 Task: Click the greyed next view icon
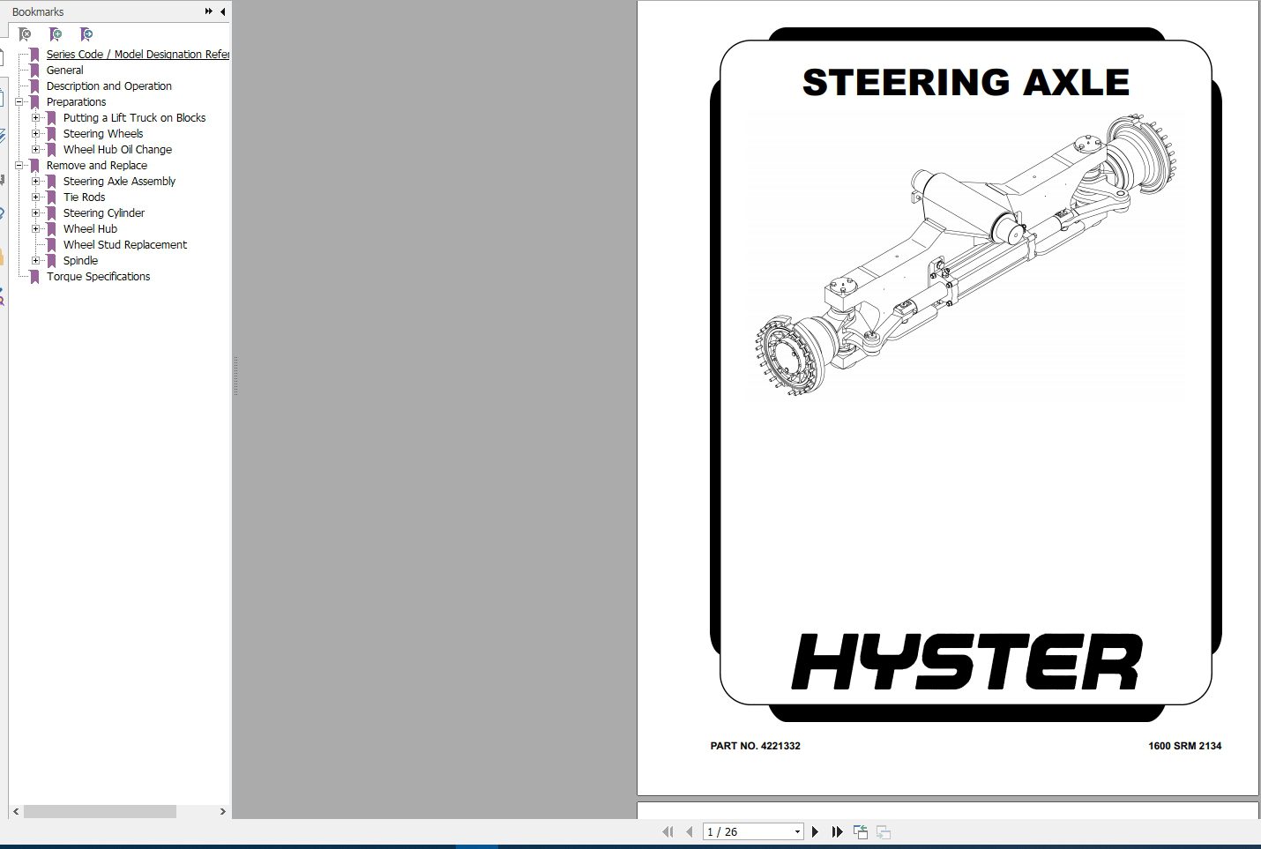[884, 831]
